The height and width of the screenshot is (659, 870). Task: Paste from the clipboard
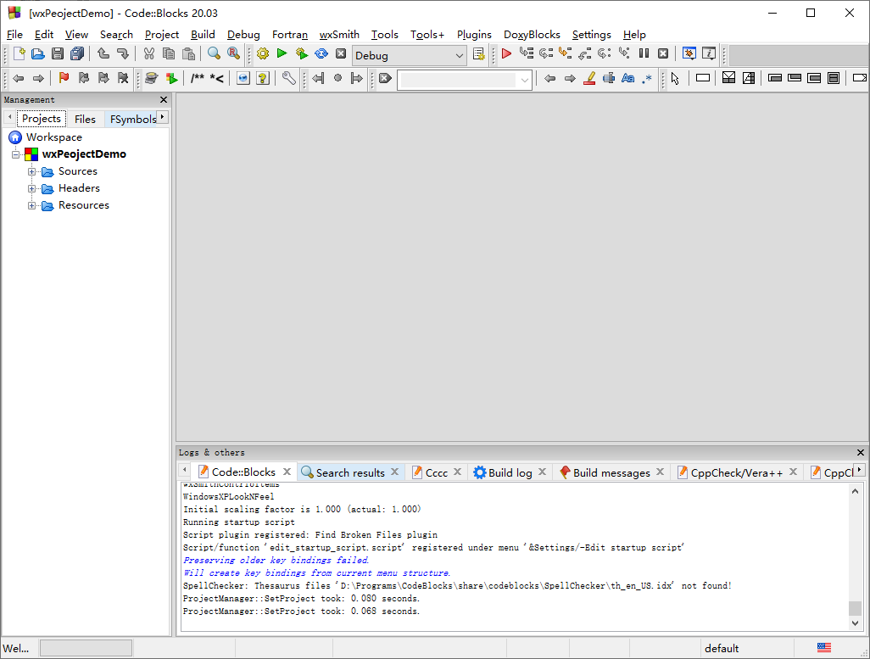[188, 53]
